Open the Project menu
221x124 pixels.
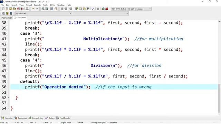click(x=29, y=5)
